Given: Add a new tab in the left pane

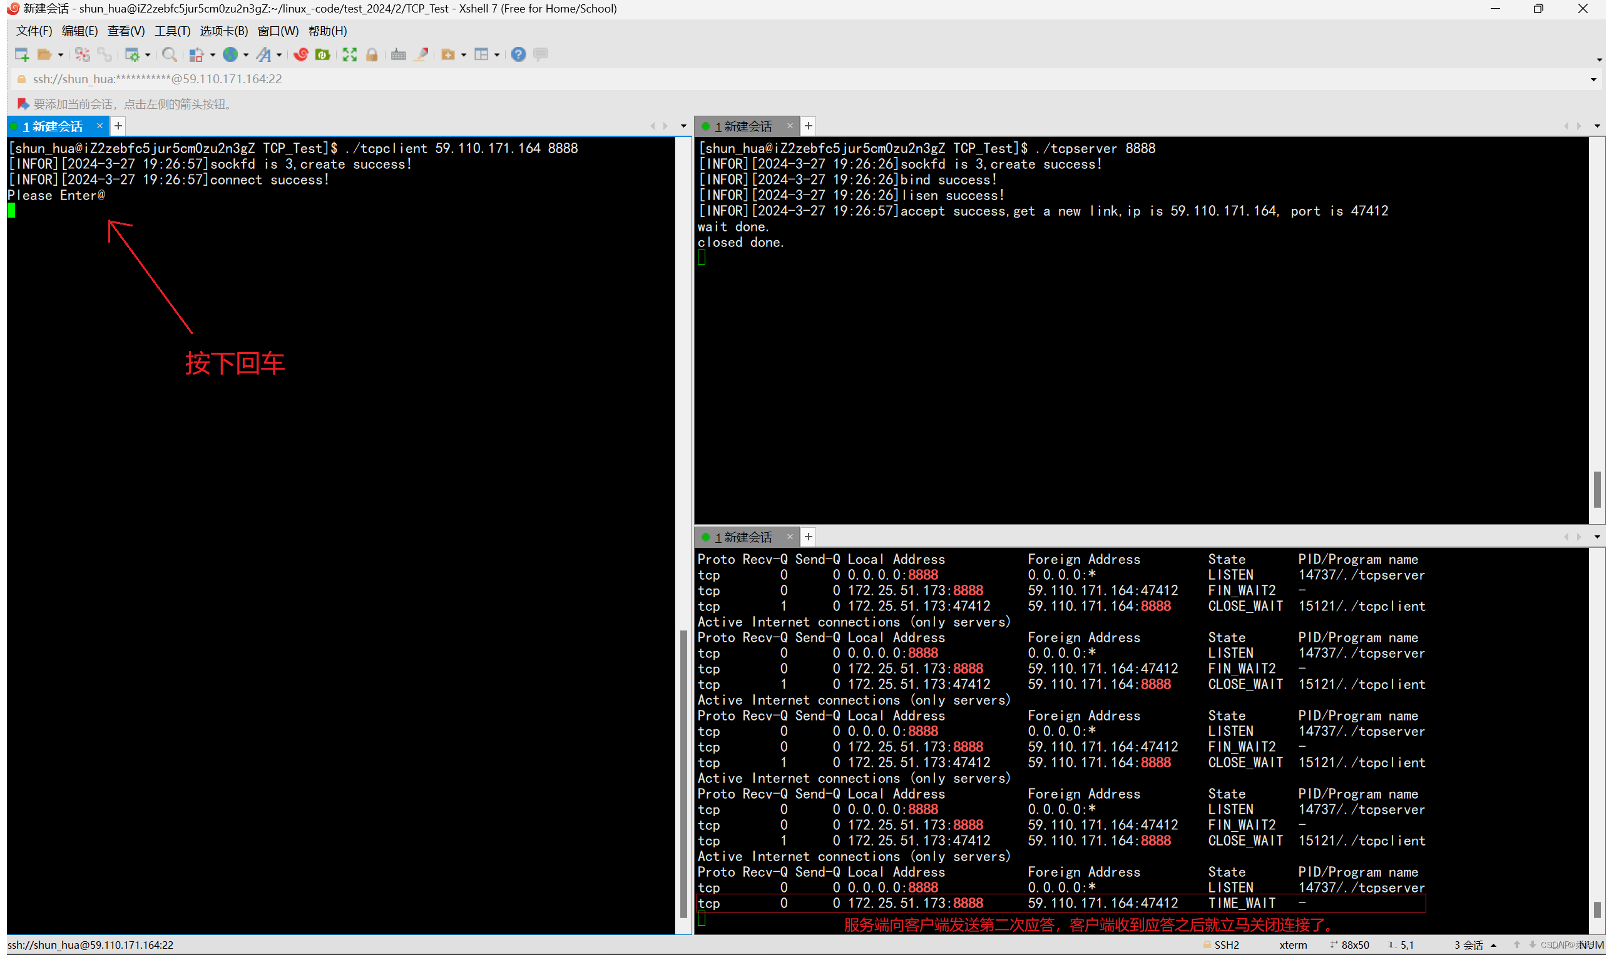Looking at the screenshot, I should tap(118, 126).
